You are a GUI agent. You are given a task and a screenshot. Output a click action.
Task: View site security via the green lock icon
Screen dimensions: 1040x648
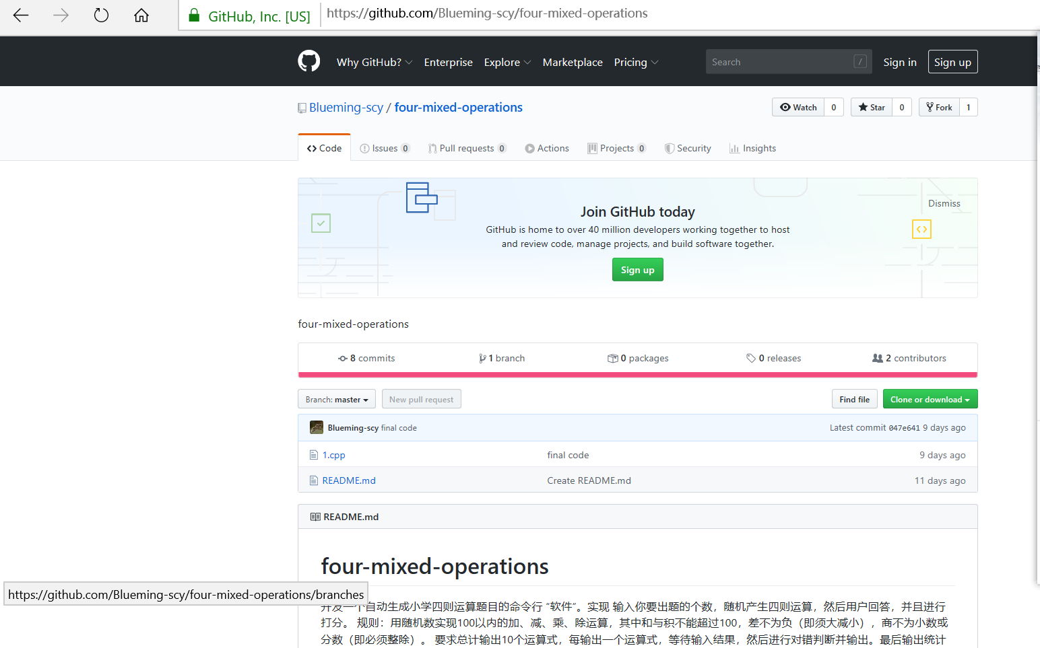(194, 15)
